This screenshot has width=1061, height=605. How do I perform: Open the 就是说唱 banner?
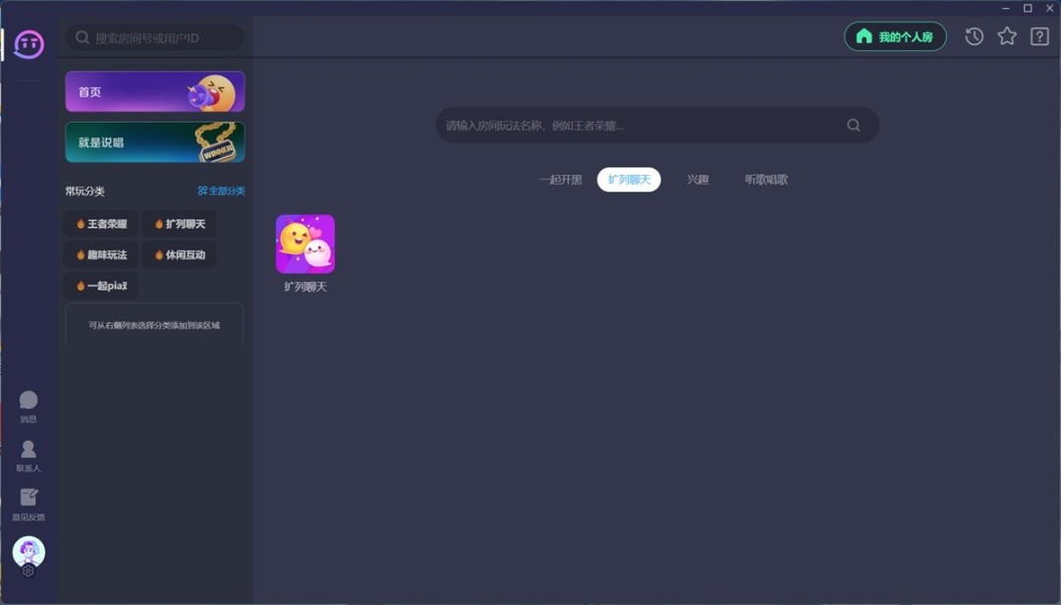coord(154,141)
